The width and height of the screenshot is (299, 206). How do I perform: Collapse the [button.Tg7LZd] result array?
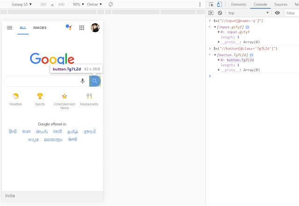coord(215,55)
